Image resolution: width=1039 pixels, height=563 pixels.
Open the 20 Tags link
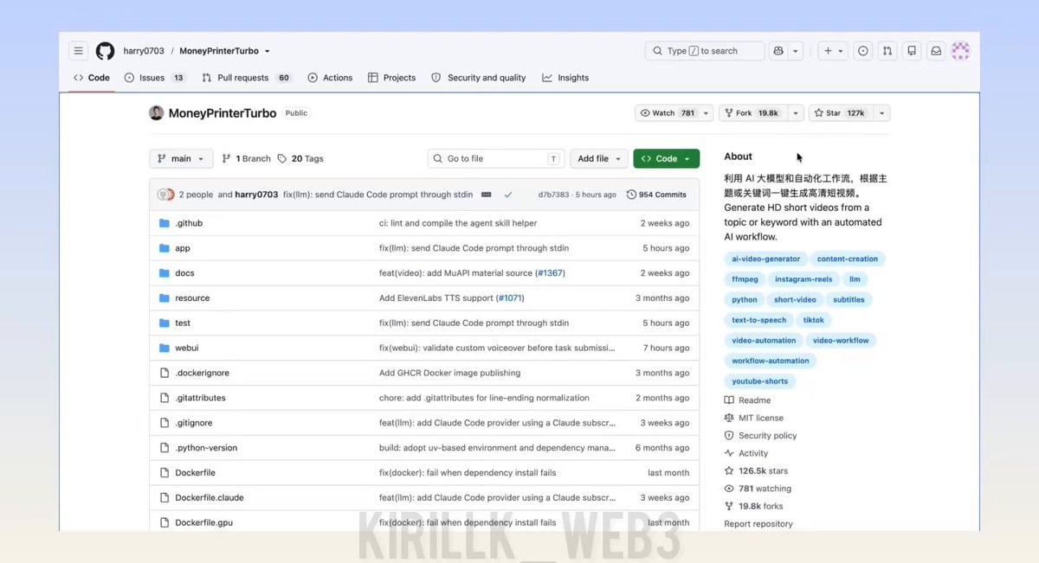pyautogui.click(x=300, y=159)
